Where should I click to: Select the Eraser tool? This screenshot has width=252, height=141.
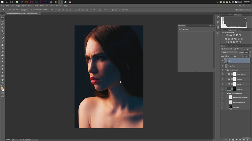[2, 52]
